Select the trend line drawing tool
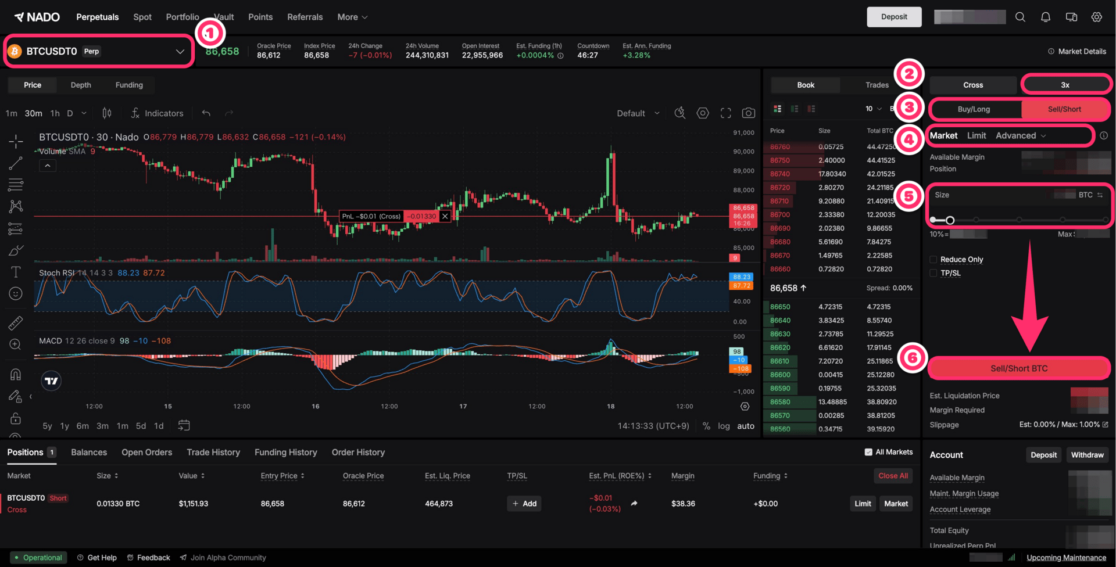1116x567 pixels. [16, 163]
